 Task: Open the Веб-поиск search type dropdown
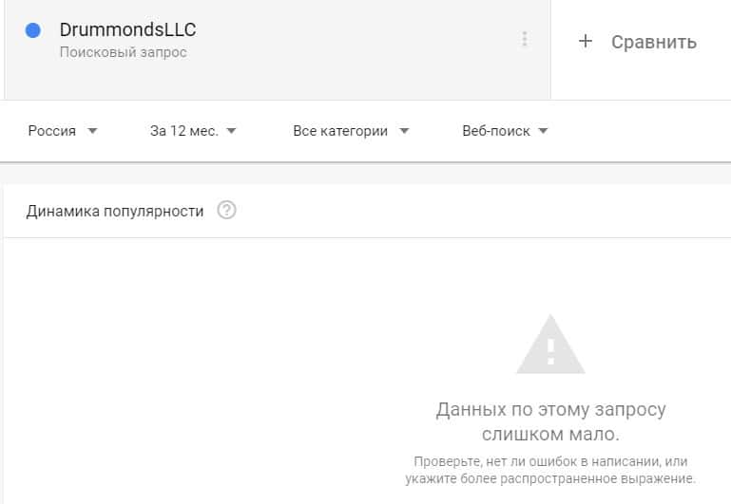tap(505, 131)
